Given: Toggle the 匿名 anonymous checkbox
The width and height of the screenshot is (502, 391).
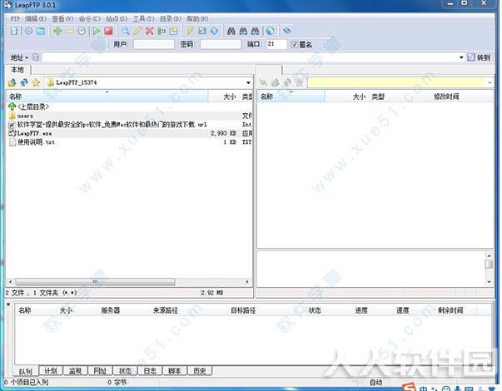Looking at the screenshot, I should coord(294,44).
